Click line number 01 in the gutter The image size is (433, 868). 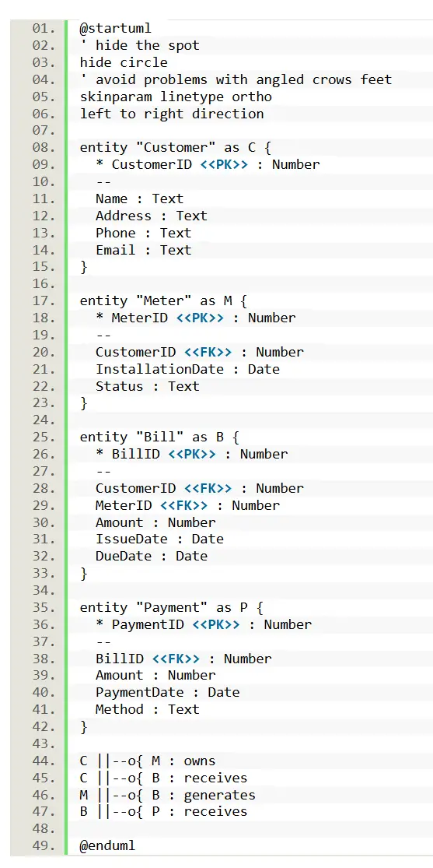click(43, 28)
